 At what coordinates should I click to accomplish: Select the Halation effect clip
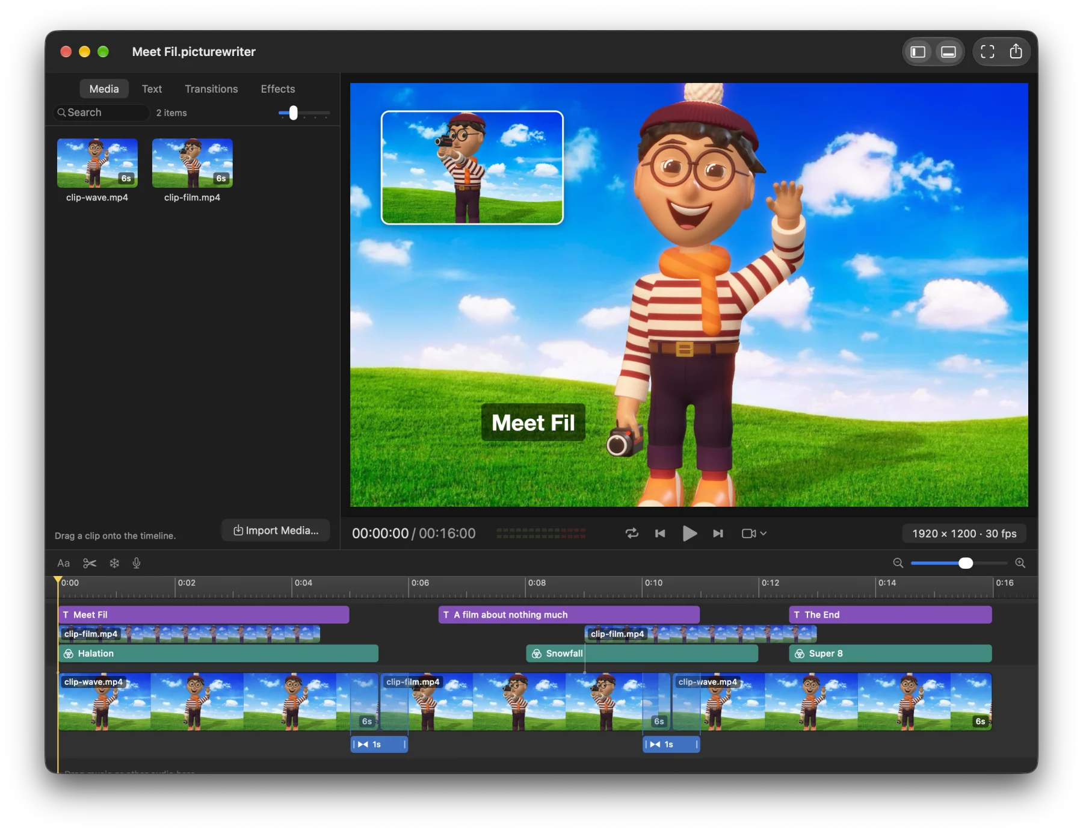pyautogui.click(x=218, y=654)
